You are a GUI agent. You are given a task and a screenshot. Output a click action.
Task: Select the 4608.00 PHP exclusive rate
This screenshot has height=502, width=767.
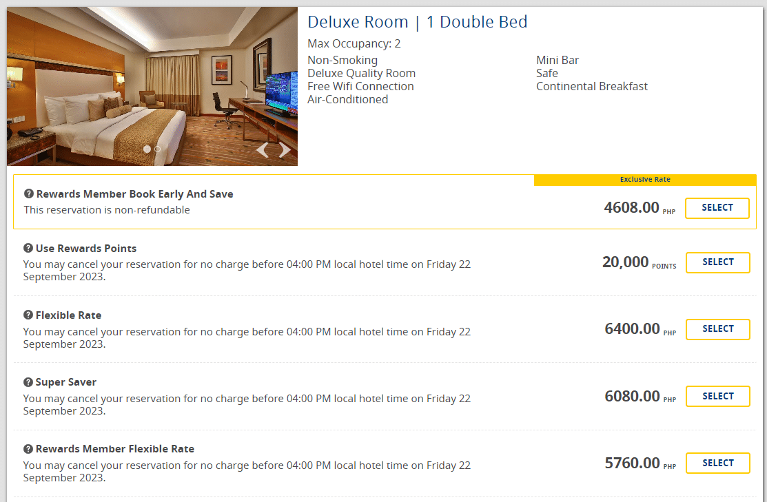pos(717,208)
